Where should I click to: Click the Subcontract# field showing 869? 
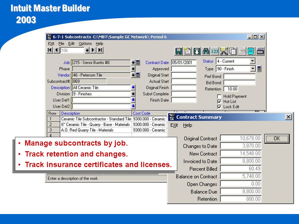tap(89, 81)
